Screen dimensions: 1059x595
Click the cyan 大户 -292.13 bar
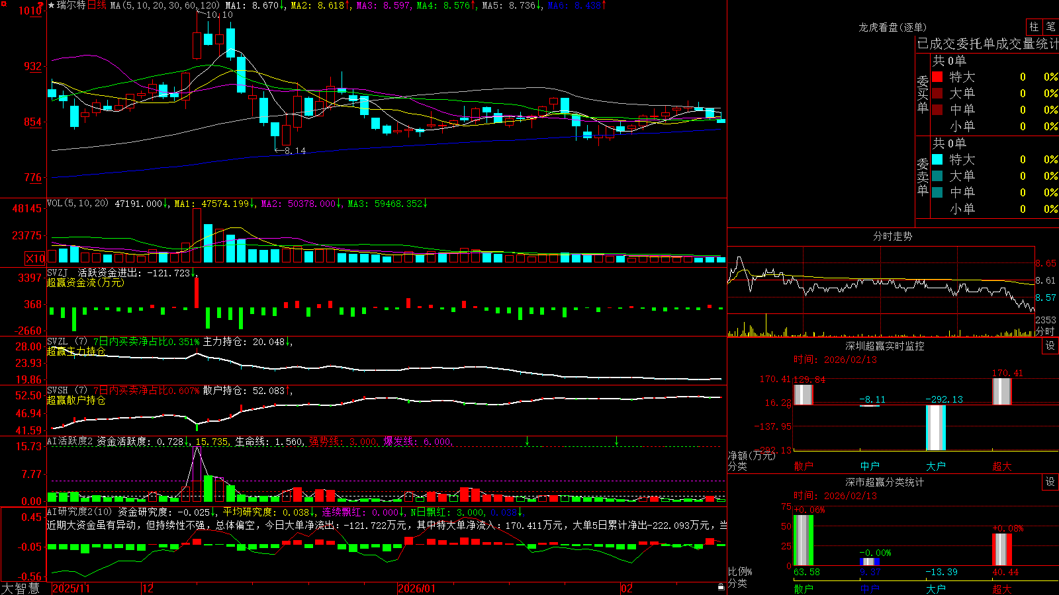tap(935, 427)
